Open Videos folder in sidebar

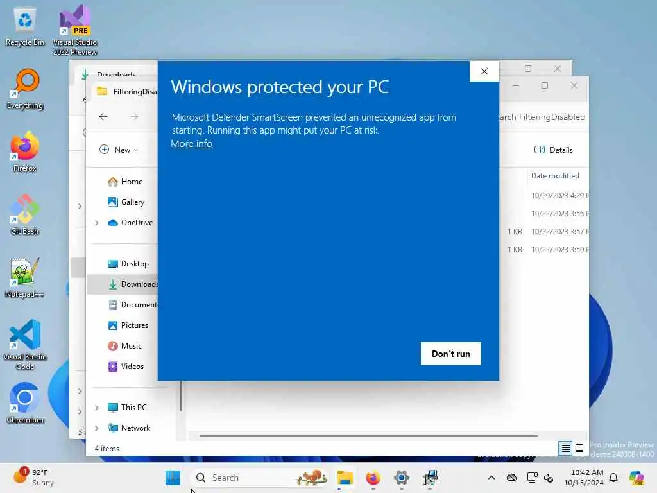click(126, 367)
